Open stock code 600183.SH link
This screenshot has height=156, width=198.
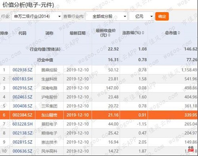click(x=23, y=79)
